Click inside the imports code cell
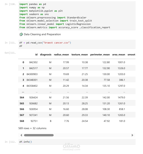This screenshot has height=154, width=143. [77, 16]
